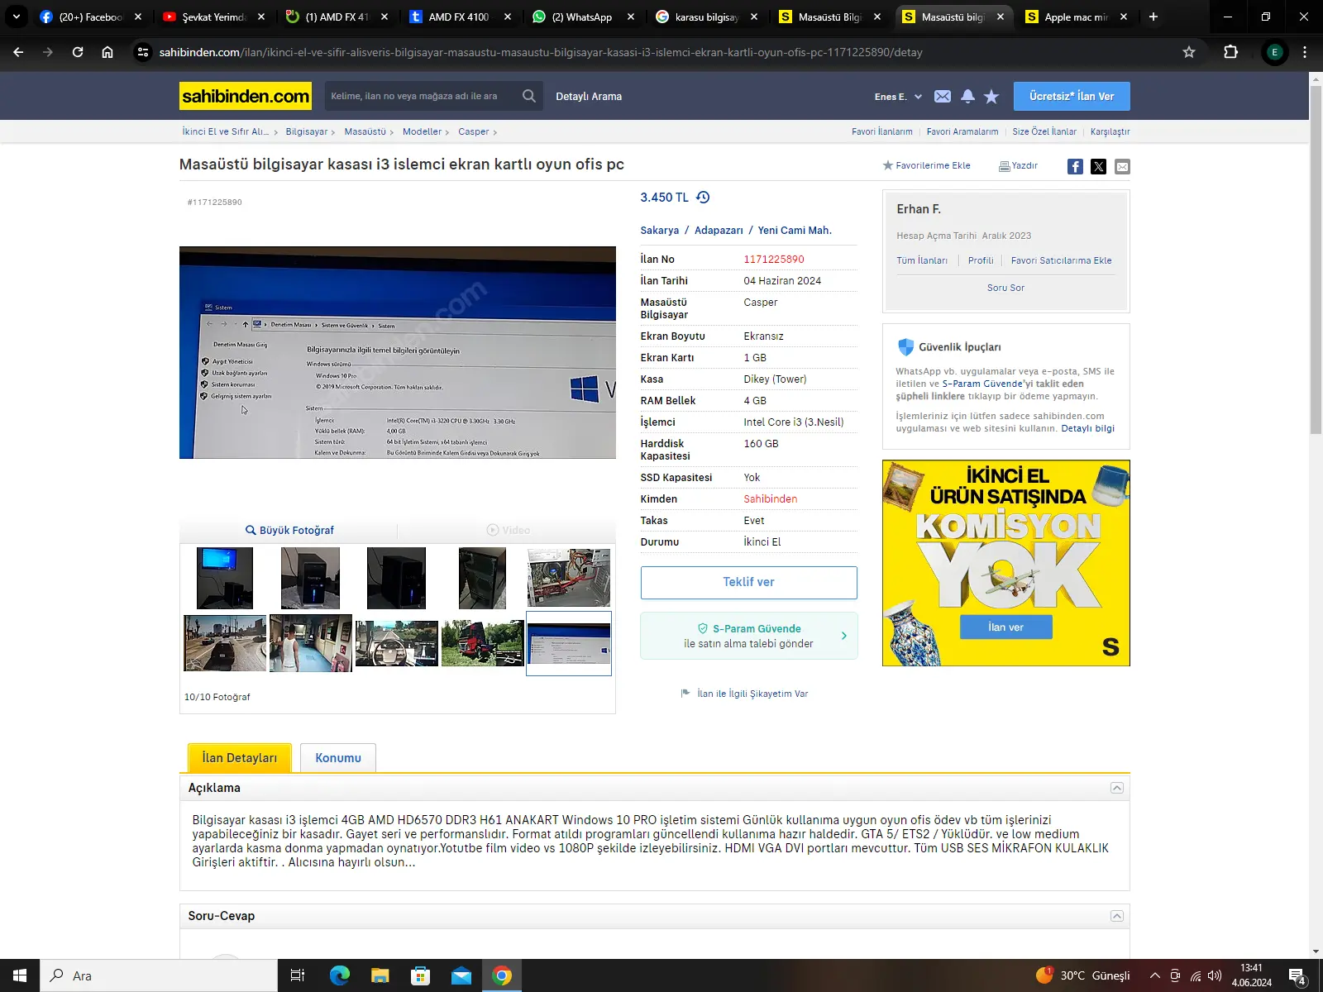1323x992 pixels.
Task: Click the Yazdır print link
Action: pyautogui.click(x=1018, y=166)
